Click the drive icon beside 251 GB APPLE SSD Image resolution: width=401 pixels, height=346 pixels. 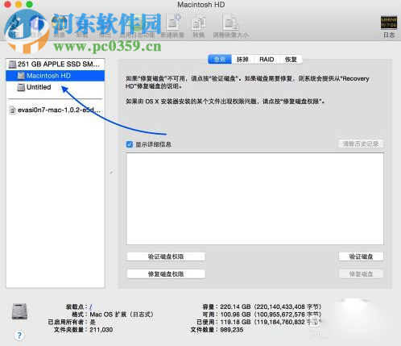(12, 65)
